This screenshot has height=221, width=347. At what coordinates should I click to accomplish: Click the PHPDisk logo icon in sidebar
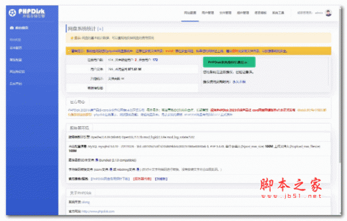pos(12,13)
